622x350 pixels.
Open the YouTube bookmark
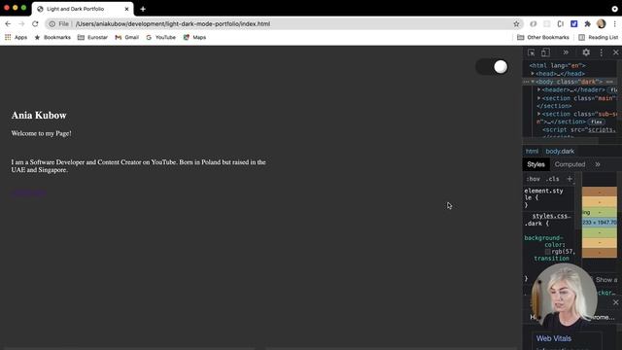[x=160, y=37]
